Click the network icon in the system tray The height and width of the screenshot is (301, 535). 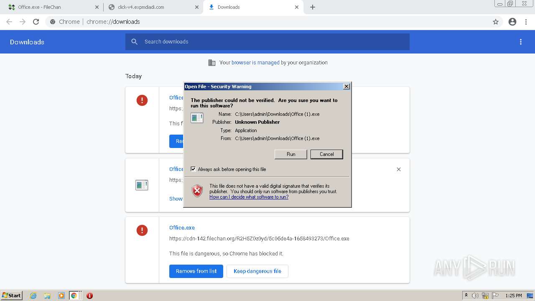485,296
